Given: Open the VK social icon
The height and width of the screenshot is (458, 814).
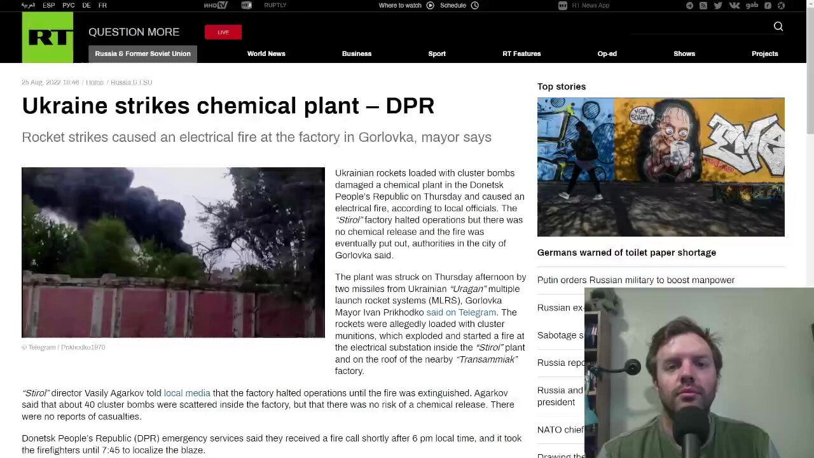Looking at the screenshot, I should [x=735, y=5].
